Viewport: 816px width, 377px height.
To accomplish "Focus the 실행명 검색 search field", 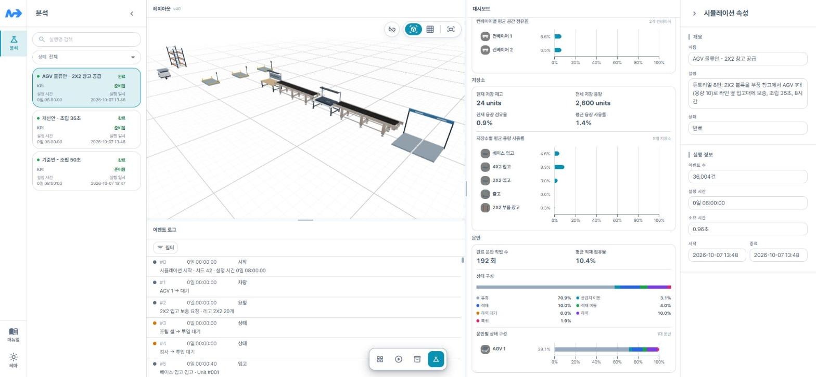I will [x=86, y=39].
